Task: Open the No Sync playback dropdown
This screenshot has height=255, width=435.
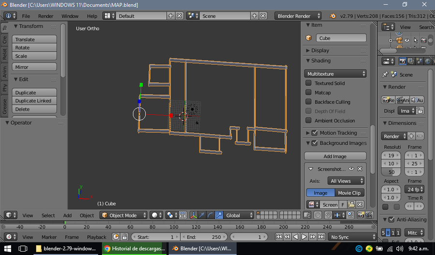Action: 352,237
